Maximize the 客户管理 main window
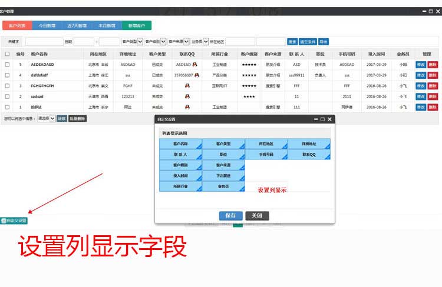442x287 pixels. 431,11
